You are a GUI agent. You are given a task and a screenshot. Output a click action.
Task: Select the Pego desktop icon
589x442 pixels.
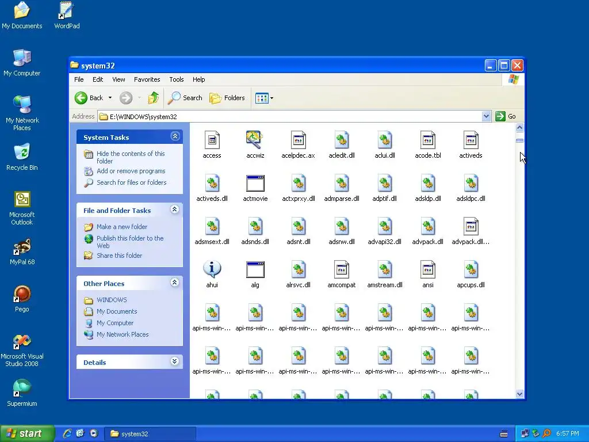click(22, 299)
